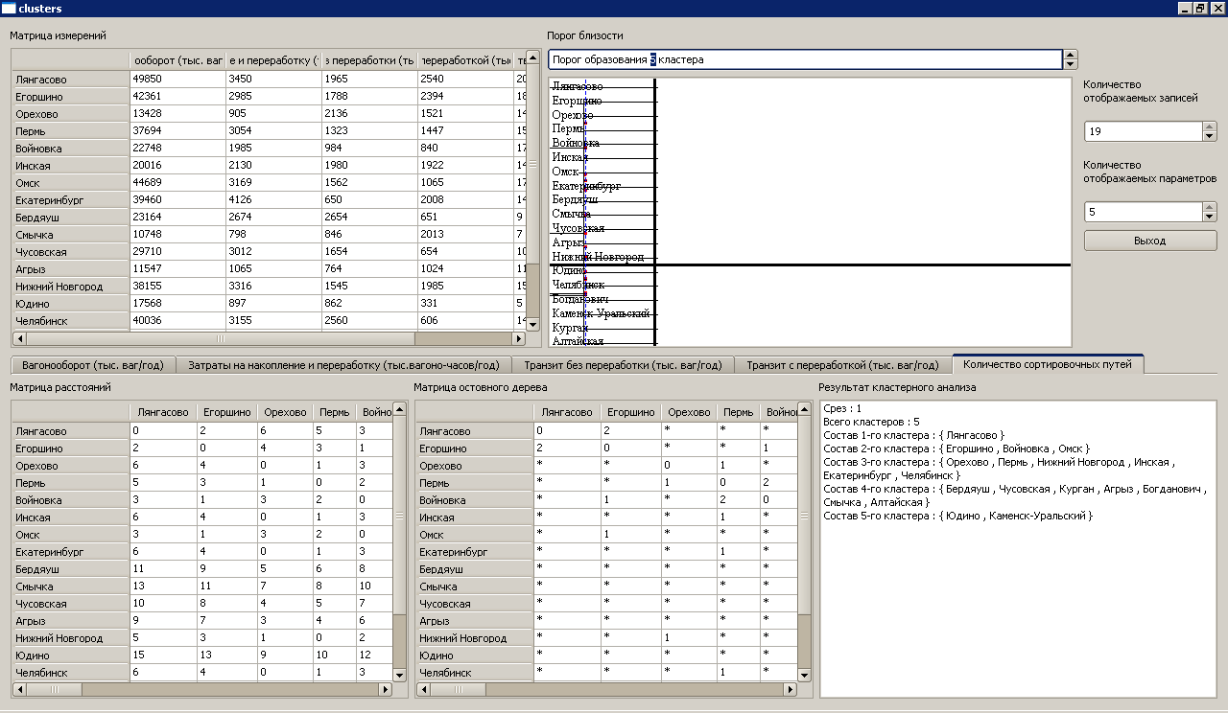
Task: Switch to the Вагонооборот tab
Action: pos(92,365)
